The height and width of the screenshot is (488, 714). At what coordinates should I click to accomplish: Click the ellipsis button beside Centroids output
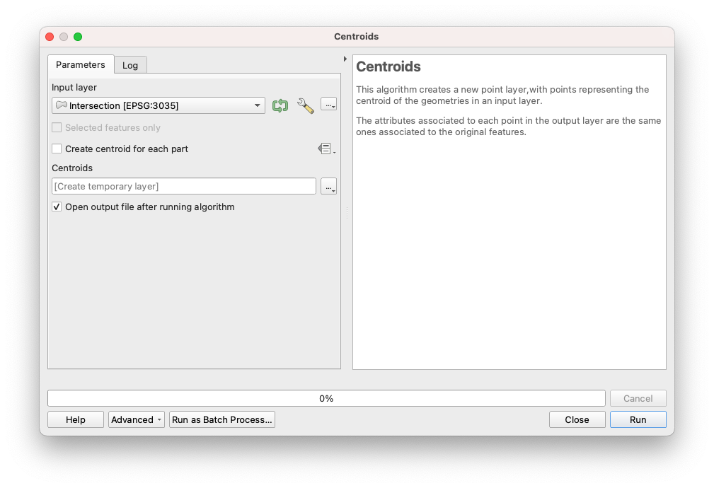[328, 186]
